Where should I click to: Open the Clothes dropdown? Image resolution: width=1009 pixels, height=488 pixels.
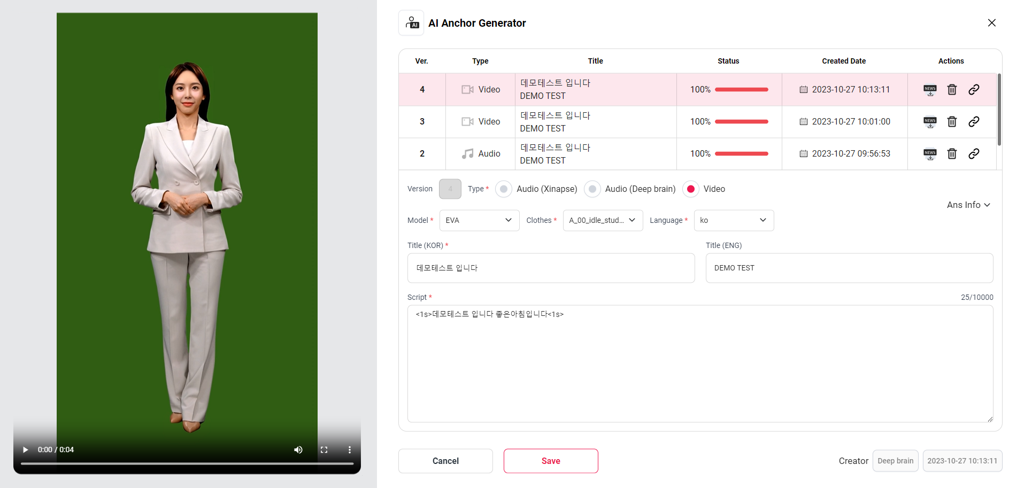[x=603, y=220]
